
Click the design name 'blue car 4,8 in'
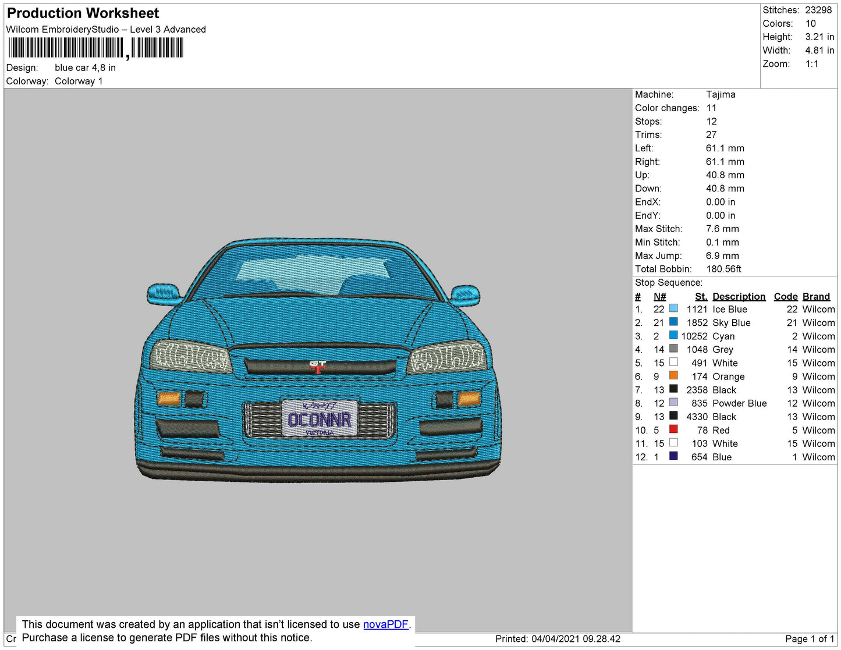pyautogui.click(x=85, y=68)
